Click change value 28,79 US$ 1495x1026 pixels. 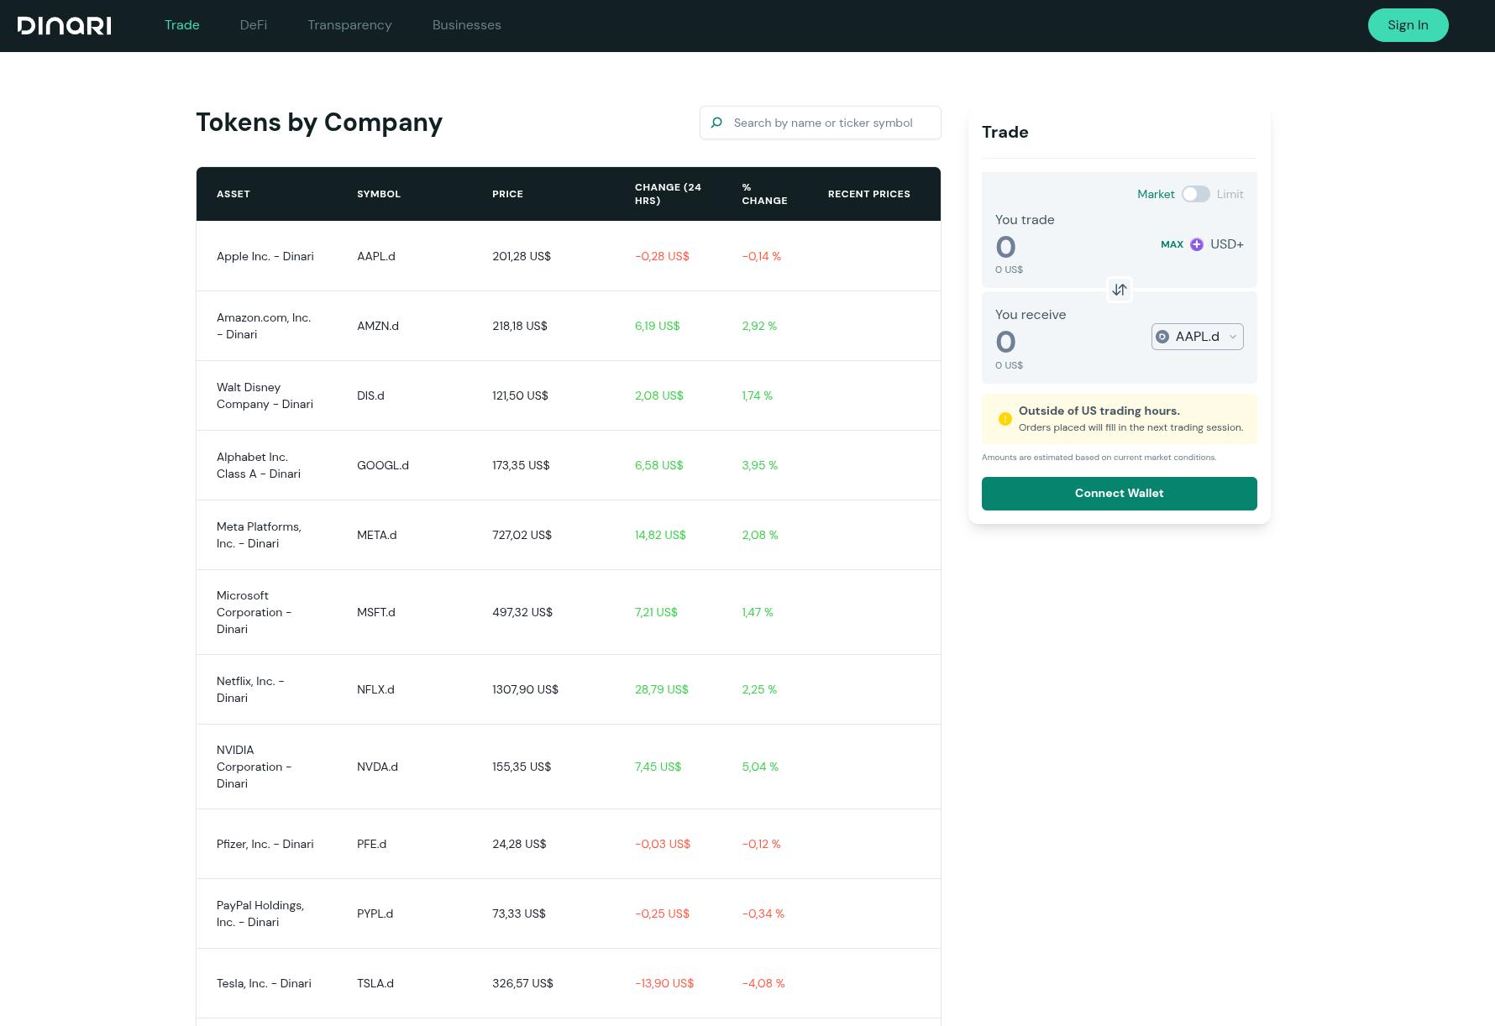pyautogui.click(x=662, y=689)
